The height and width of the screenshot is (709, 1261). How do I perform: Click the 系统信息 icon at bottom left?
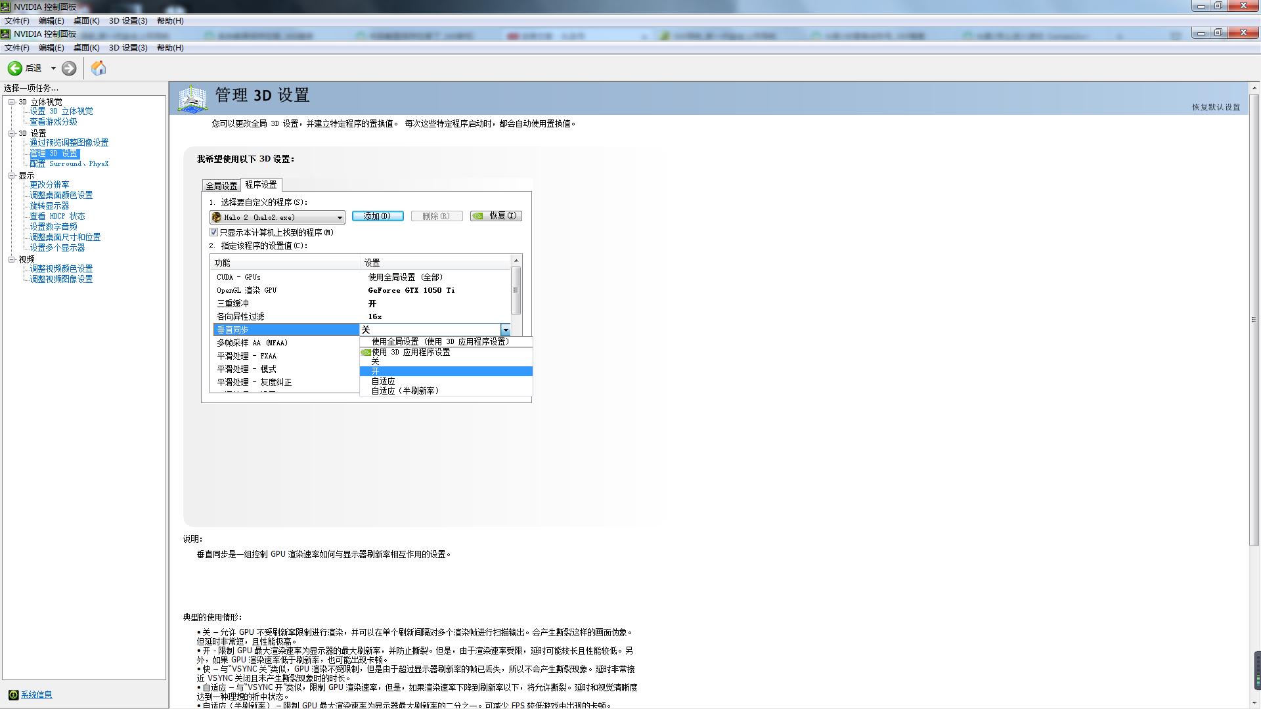(12, 694)
